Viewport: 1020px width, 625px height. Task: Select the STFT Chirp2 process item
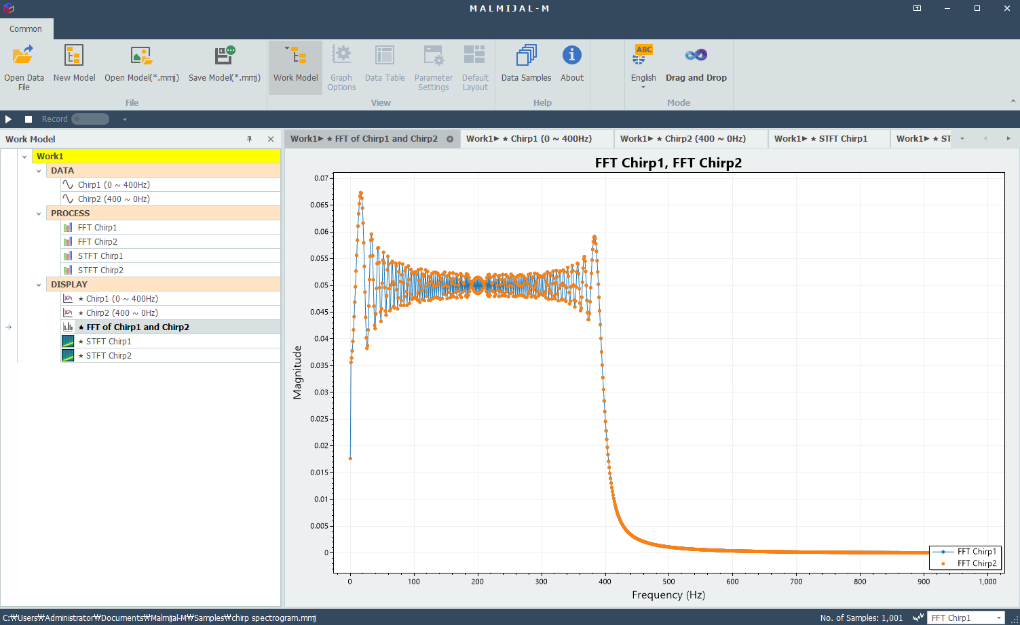(x=170, y=270)
